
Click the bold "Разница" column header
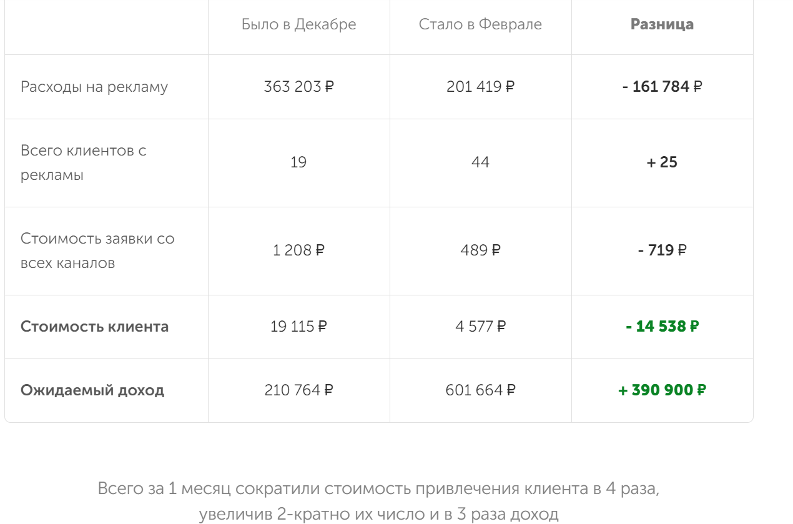[662, 24]
